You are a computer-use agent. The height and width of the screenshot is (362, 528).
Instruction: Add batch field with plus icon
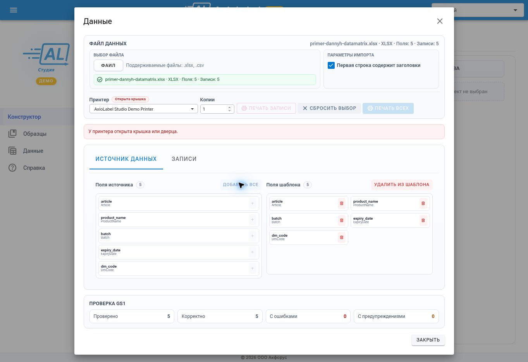click(x=252, y=236)
